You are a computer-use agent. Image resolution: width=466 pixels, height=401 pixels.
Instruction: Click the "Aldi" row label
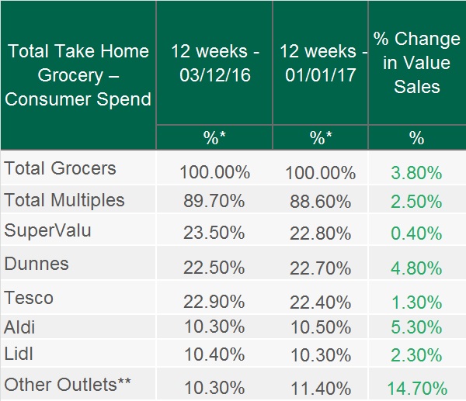(x=21, y=326)
